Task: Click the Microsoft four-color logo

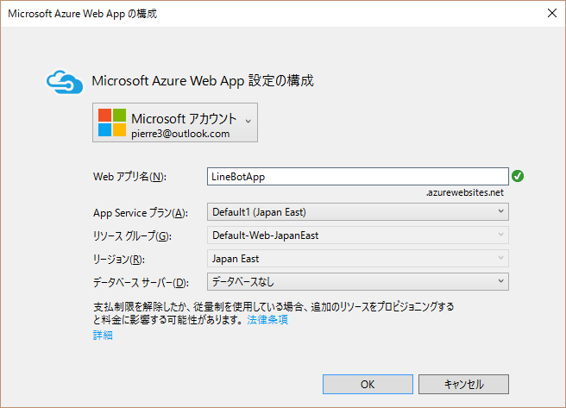Action: click(112, 122)
